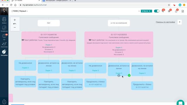187x105 pixels.
Task: Open Продолжить с блока under right Дозвонился, не остался
Action: (x=142, y=85)
